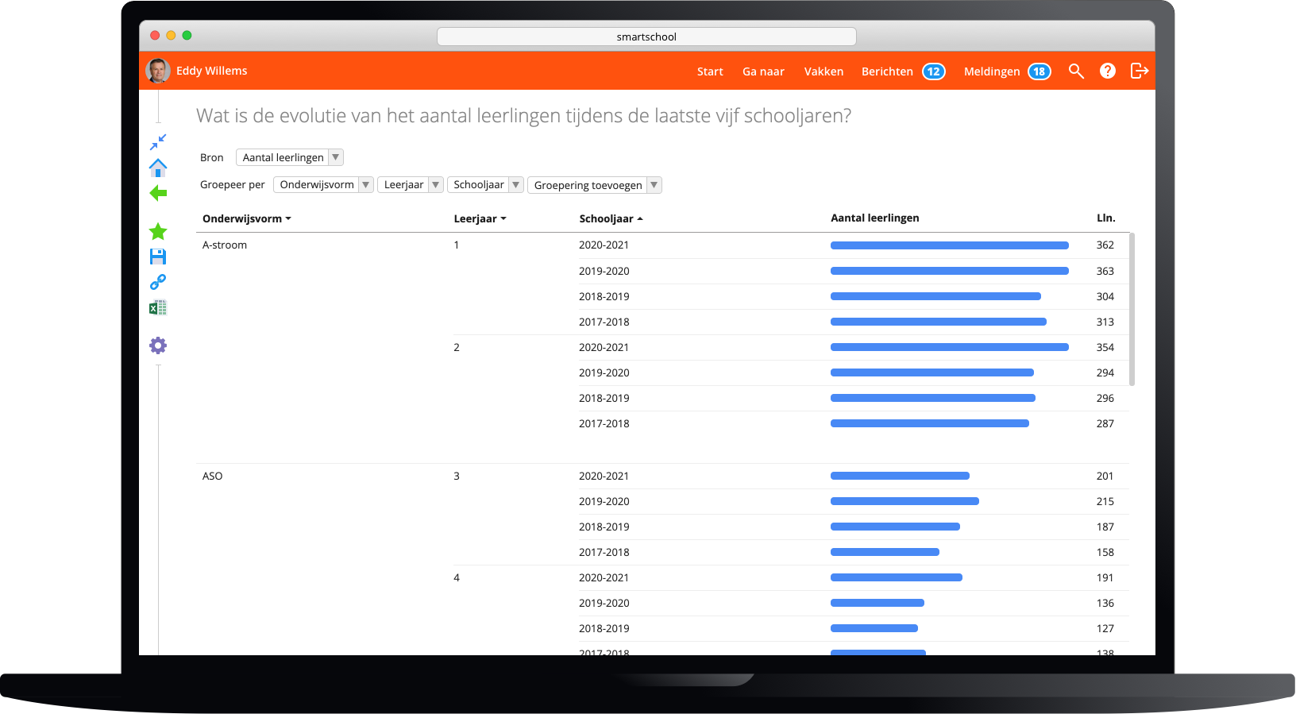
Task: Click the green back arrow icon
Action: (x=158, y=193)
